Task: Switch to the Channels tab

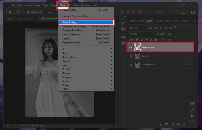Action: (159, 21)
